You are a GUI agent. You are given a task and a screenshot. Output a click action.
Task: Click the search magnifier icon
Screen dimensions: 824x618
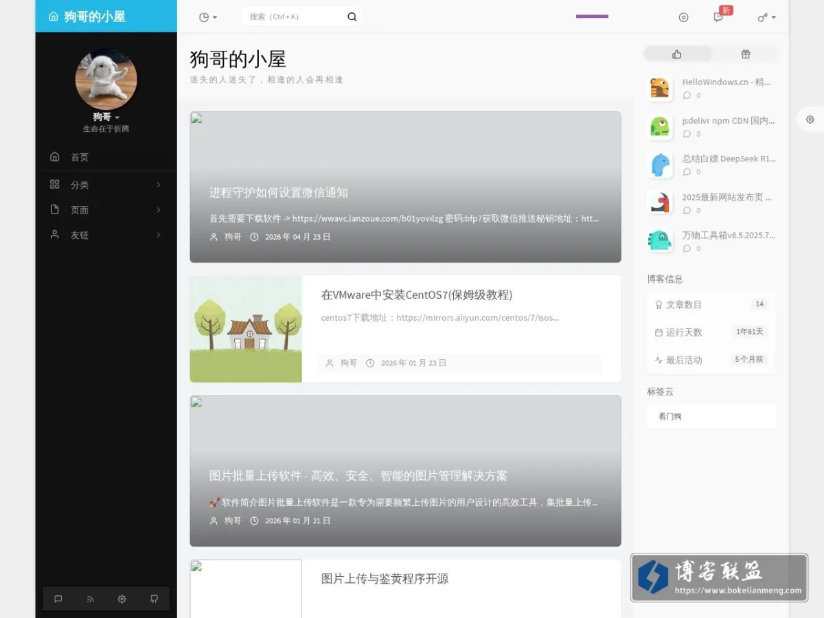(x=352, y=16)
